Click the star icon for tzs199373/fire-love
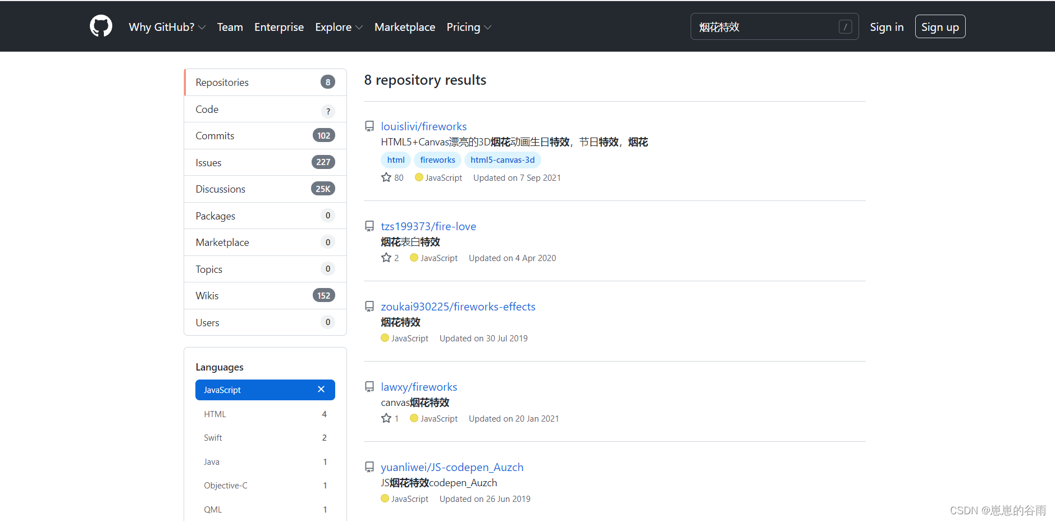Screen dimensions: 1055x521 coord(386,258)
